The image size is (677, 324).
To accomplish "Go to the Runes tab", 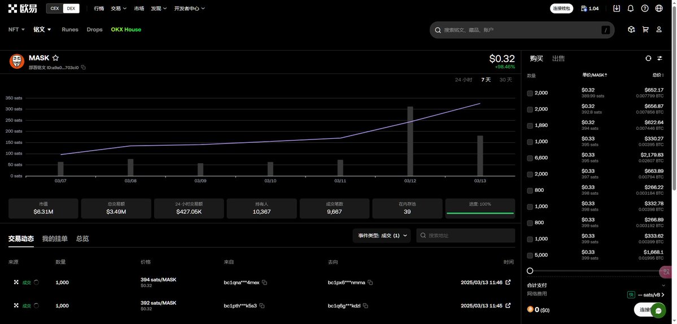I will click(70, 29).
